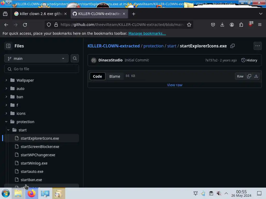Click the View raw link

[175, 85]
